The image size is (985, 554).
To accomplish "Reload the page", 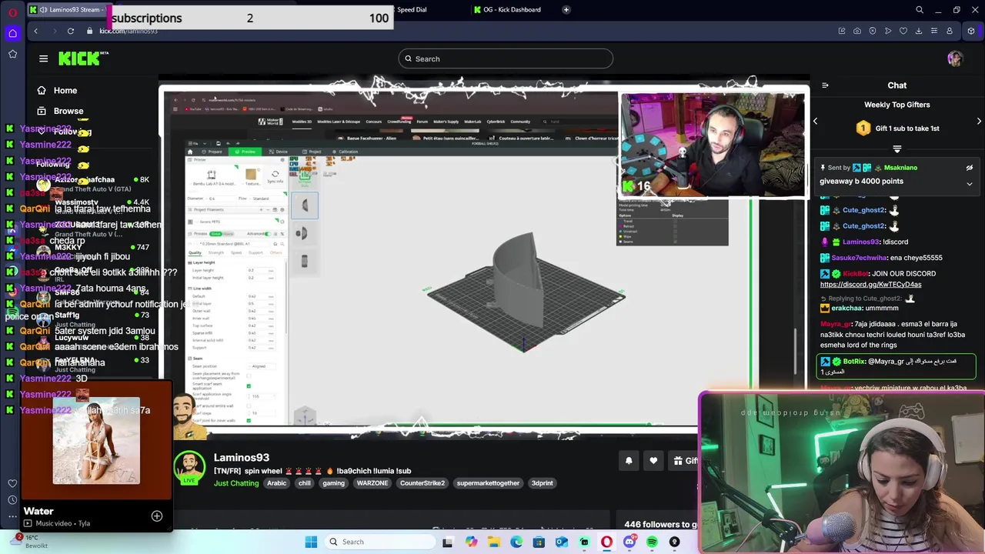I will pyautogui.click(x=71, y=31).
